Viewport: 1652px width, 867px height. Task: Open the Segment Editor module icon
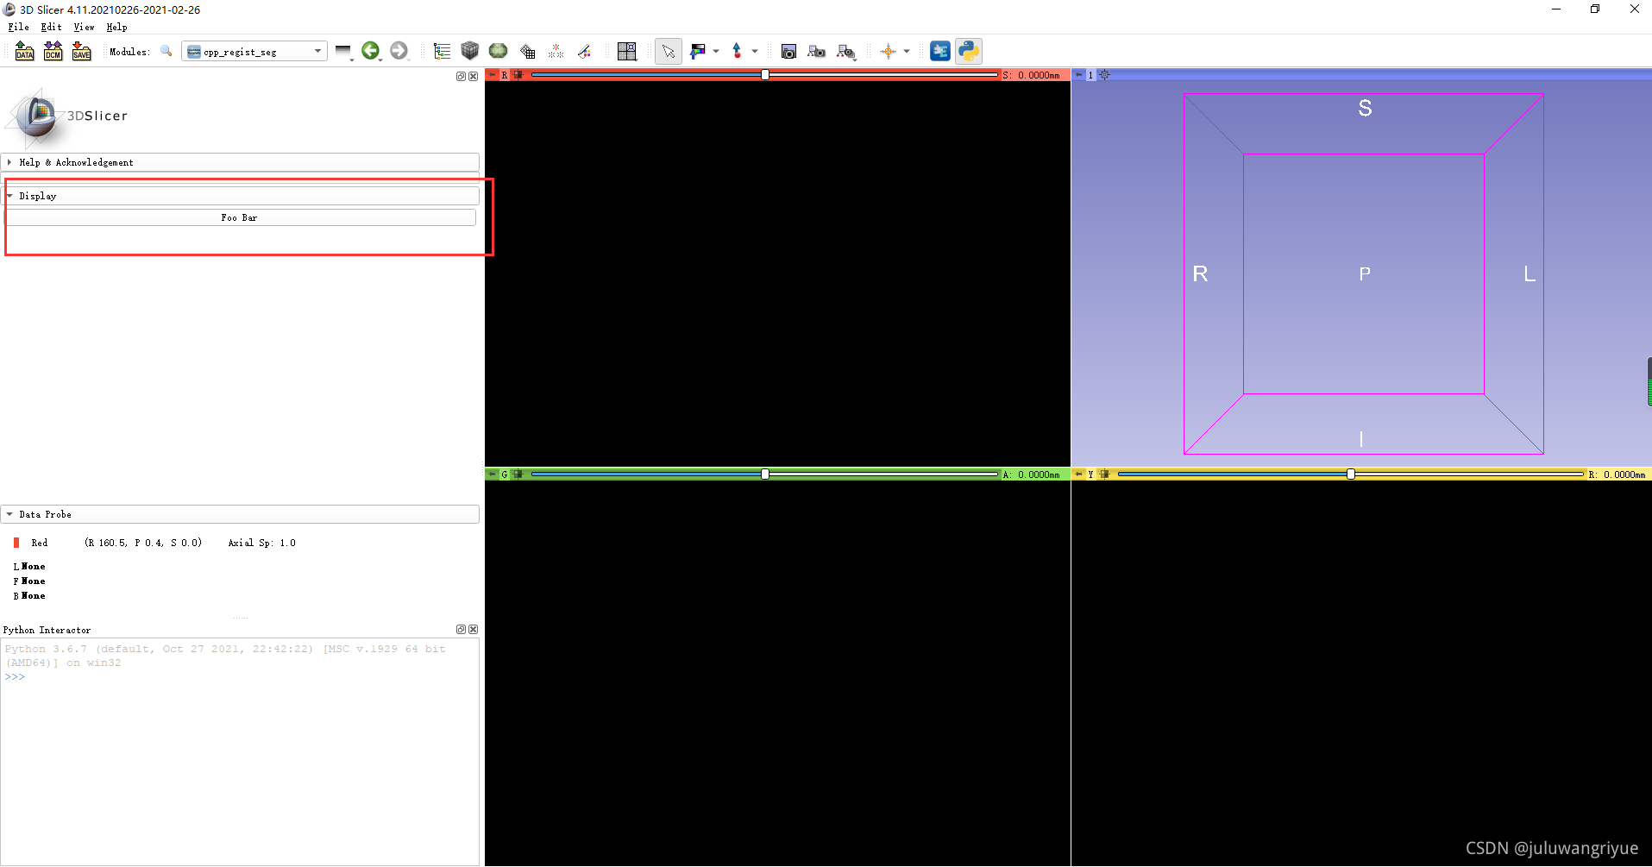584,51
